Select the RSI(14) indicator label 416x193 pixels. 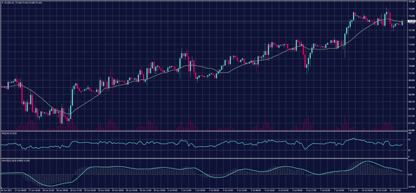point(7,133)
